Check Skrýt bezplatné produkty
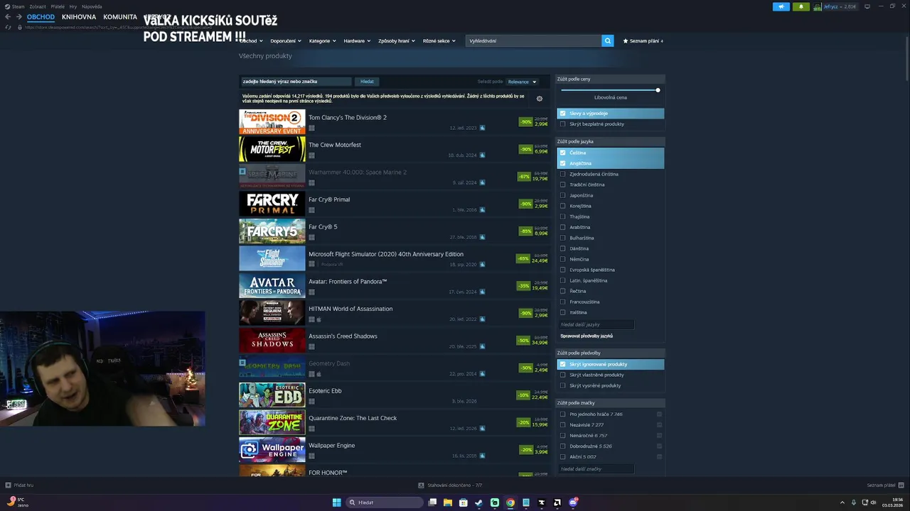This screenshot has width=910, height=511. (562, 123)
